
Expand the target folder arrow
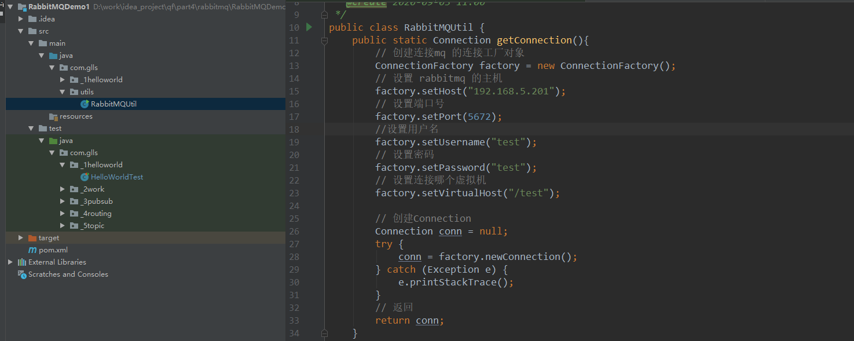point(21,238)
